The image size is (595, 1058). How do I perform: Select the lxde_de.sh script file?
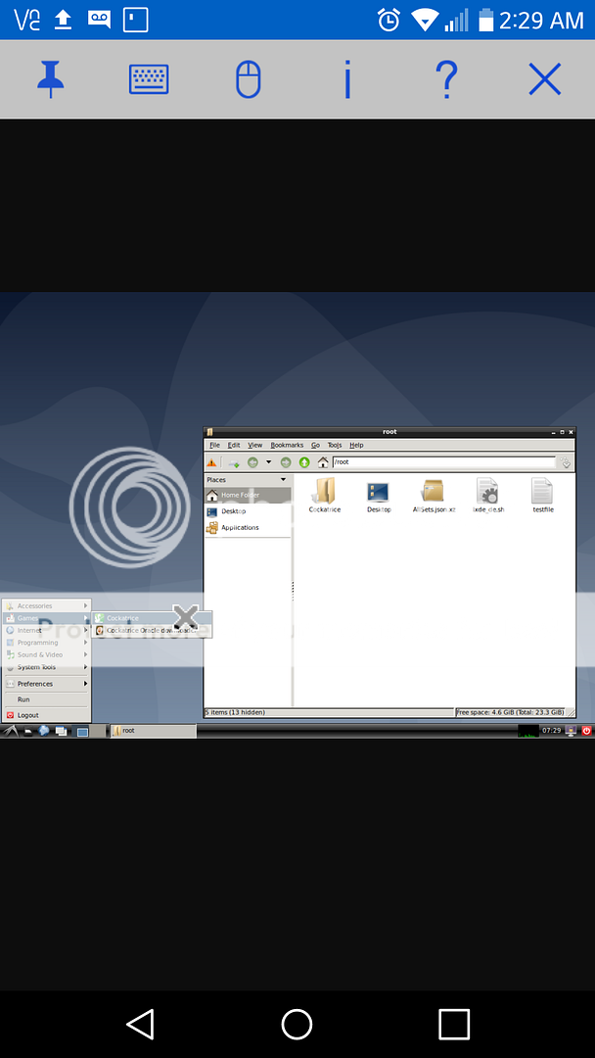(488, 496)
